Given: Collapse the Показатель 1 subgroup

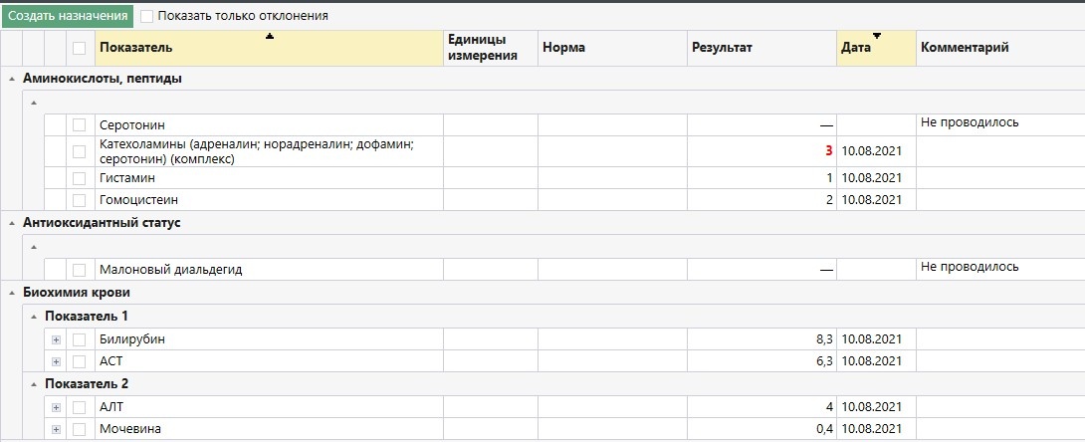Looking at the screenshot, I should pos(33,317).
